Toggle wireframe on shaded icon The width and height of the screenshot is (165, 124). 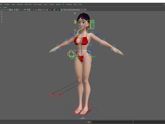[14, 10]
